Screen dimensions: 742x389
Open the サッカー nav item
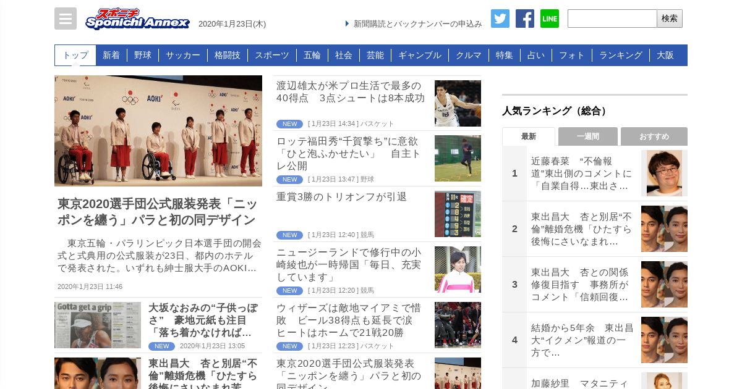click(x=183, y=55)
